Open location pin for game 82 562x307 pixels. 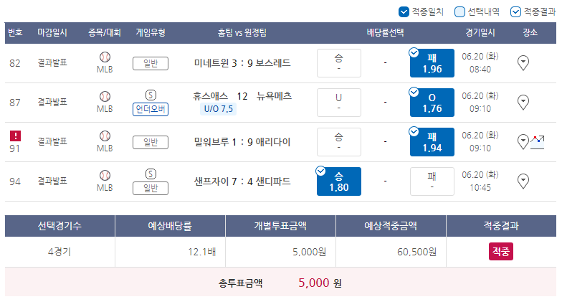(523, 63)
